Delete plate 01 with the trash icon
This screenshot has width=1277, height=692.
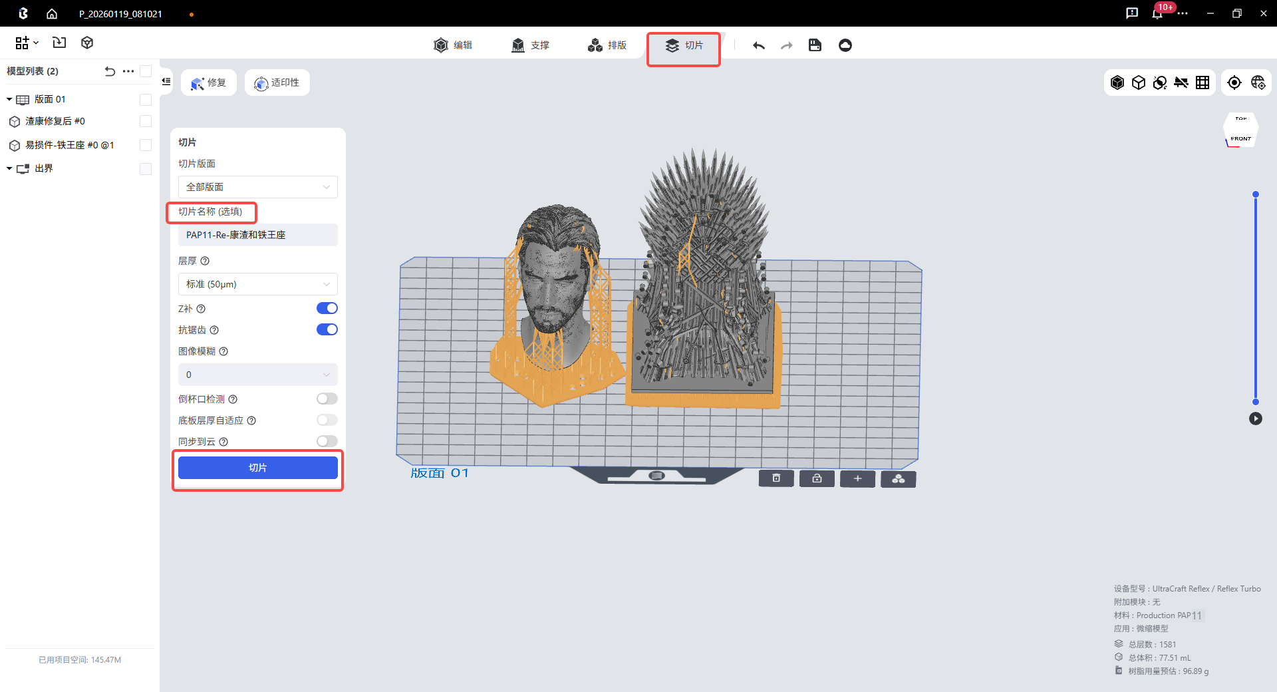(x=776, y=478)
